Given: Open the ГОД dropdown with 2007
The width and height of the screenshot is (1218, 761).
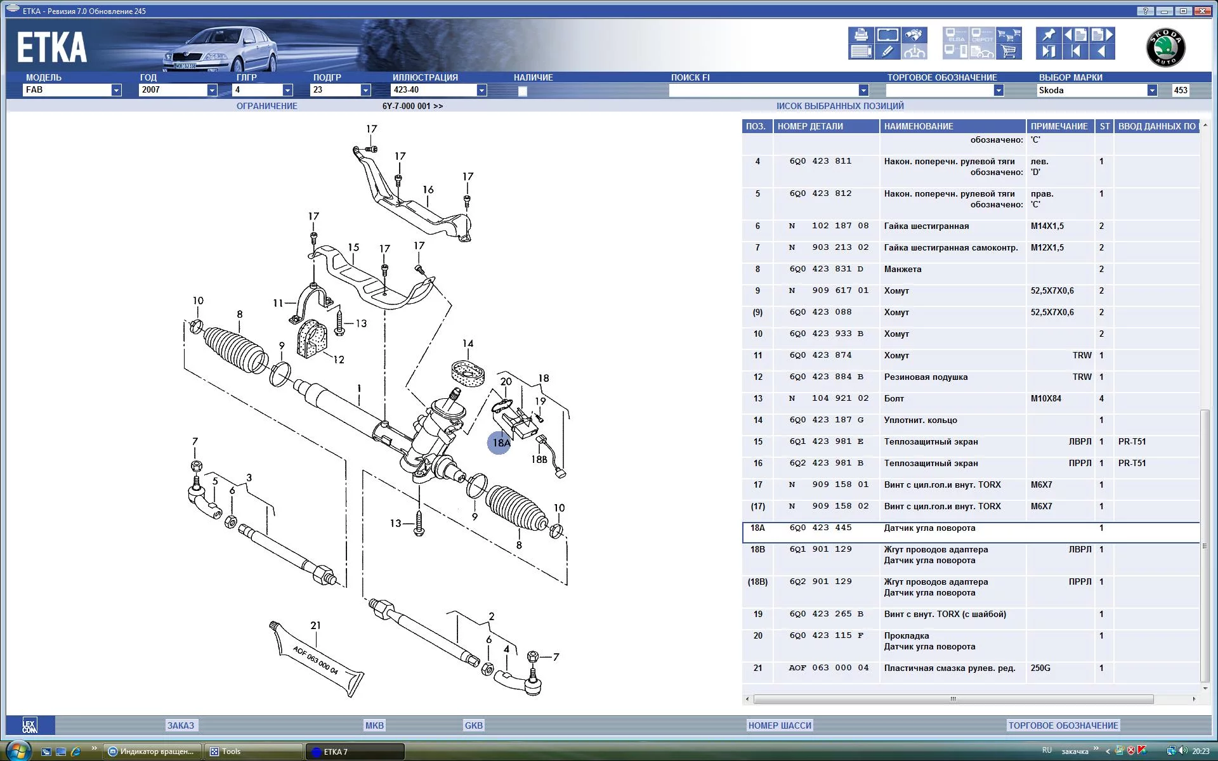Looking at the screenshot, I should point(212,91).
